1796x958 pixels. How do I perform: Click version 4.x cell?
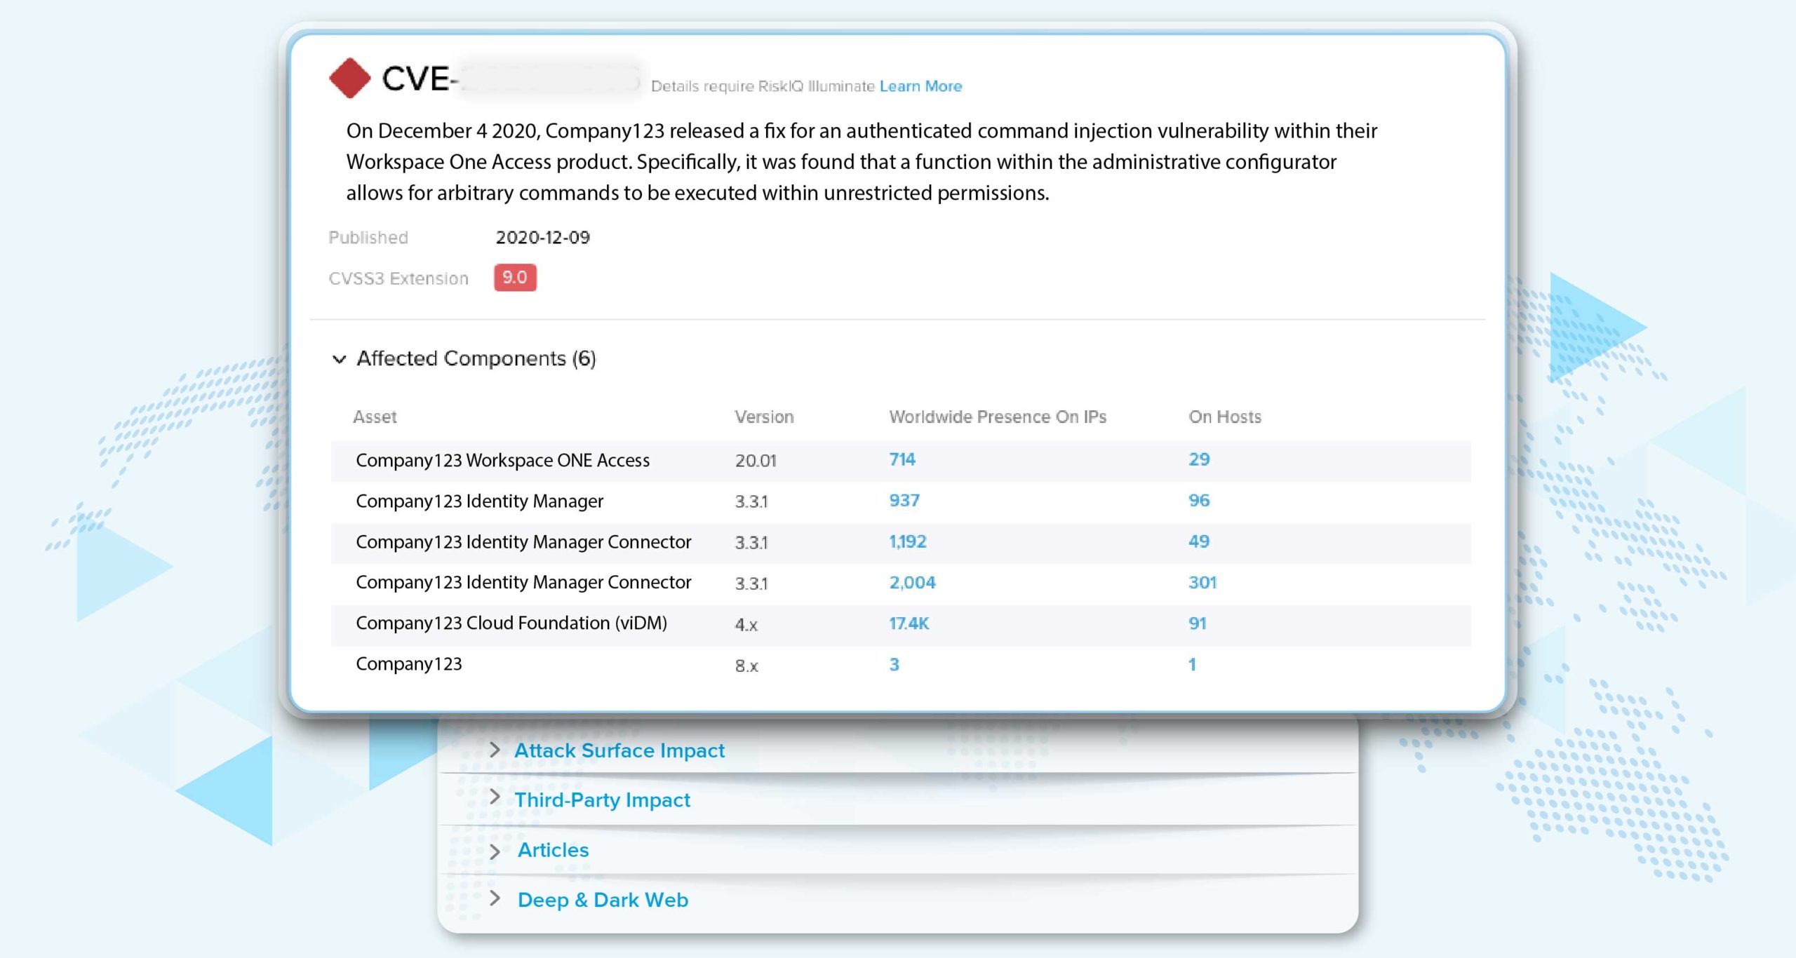(x=746, y=624)
